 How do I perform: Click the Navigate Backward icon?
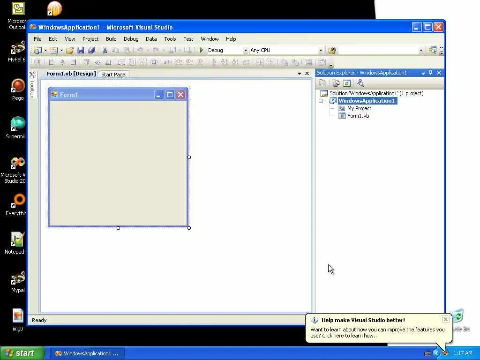(172, 50)
